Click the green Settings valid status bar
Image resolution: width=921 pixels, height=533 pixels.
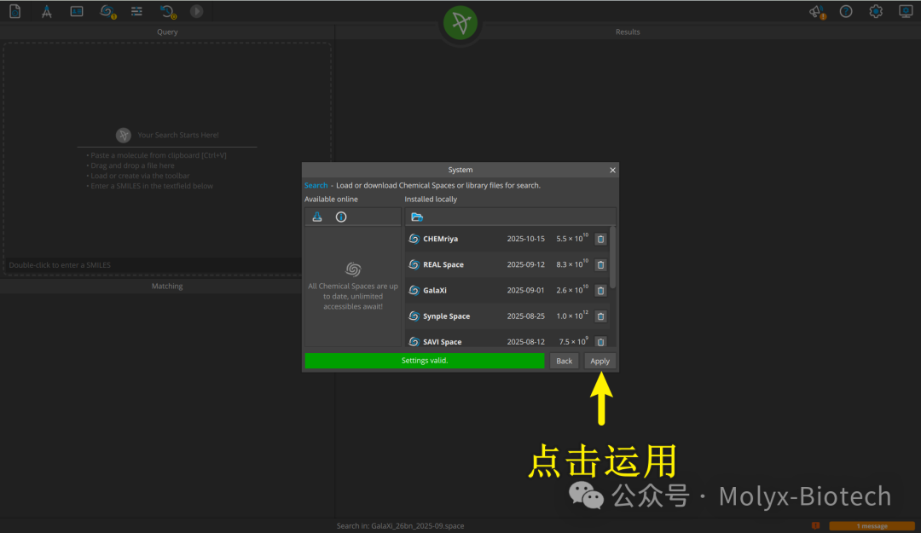tap(425, 361)
